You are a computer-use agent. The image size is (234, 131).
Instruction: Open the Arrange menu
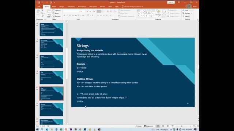[158, 13]
